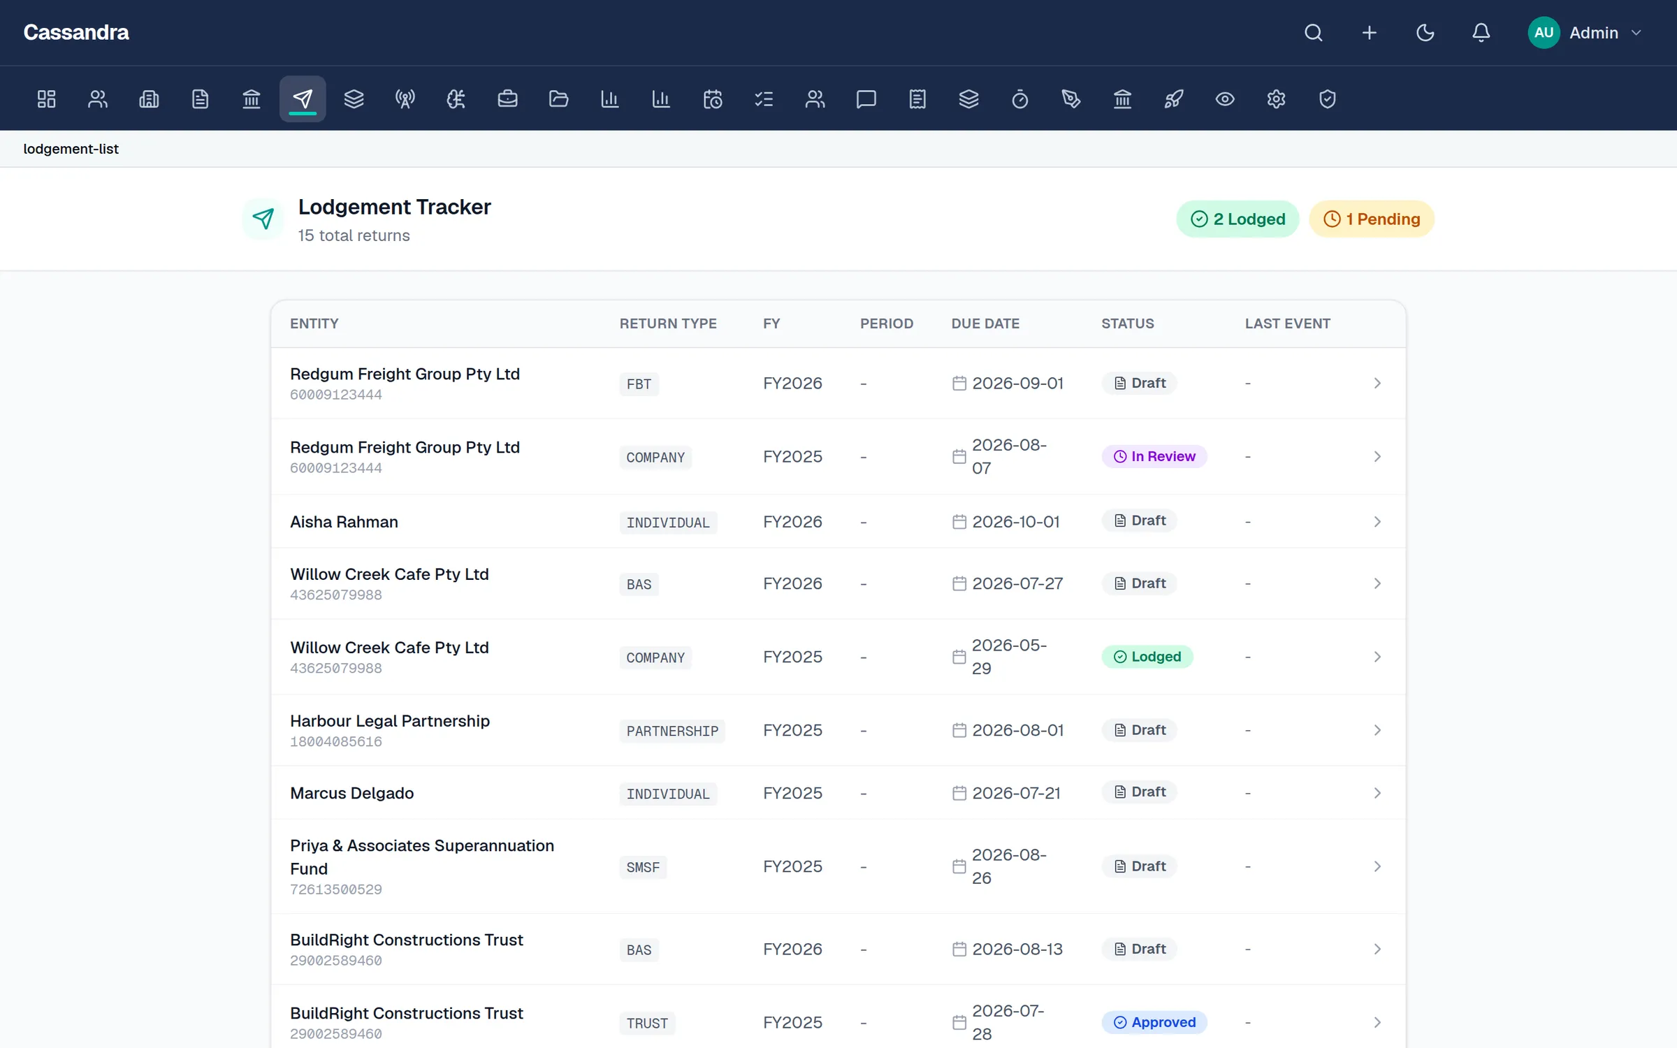Viewport: 1677px width, 1048px height.
Task: Open the pen nib tool icon
Action: (x=1071, y=99)
